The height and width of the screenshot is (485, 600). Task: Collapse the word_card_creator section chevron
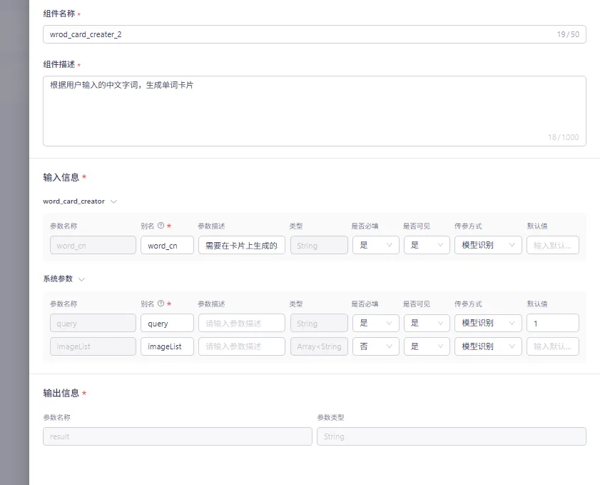(x=113, y=201)
